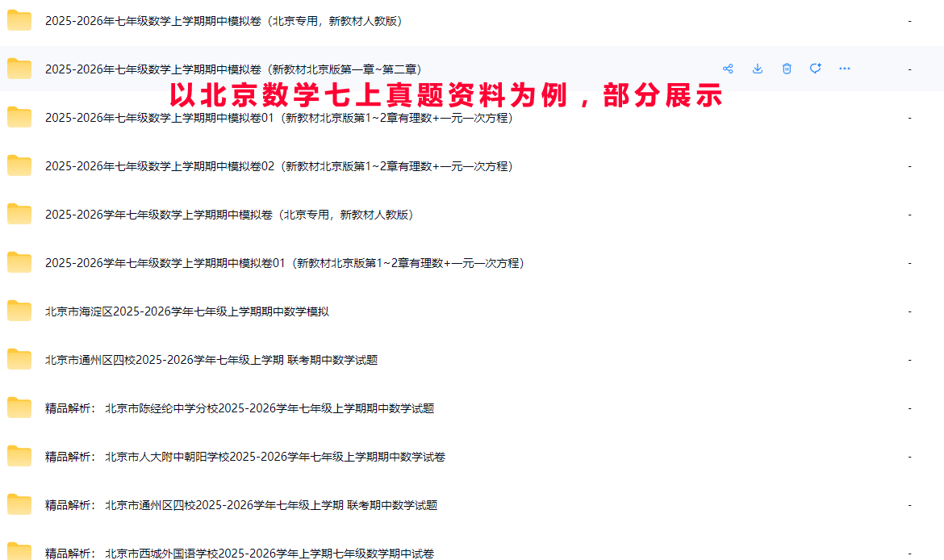The height and width of the screenshot is (560, 944).
Task: Open first folder 期中模拟卷（北京专用，新教材人教版）
Action: click(223, 21)
